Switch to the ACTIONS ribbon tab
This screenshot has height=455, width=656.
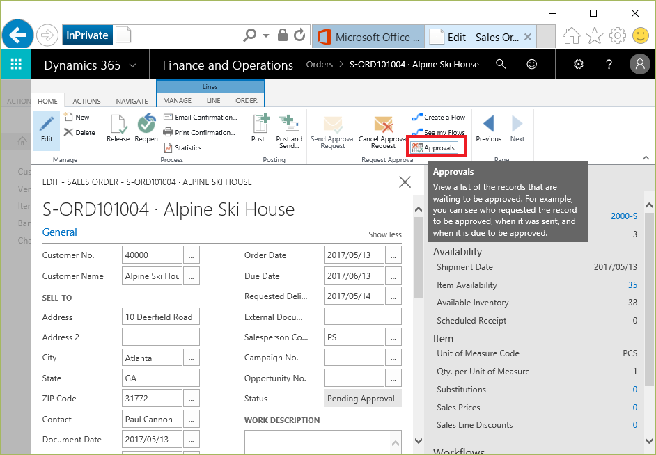tap(86, 101)
